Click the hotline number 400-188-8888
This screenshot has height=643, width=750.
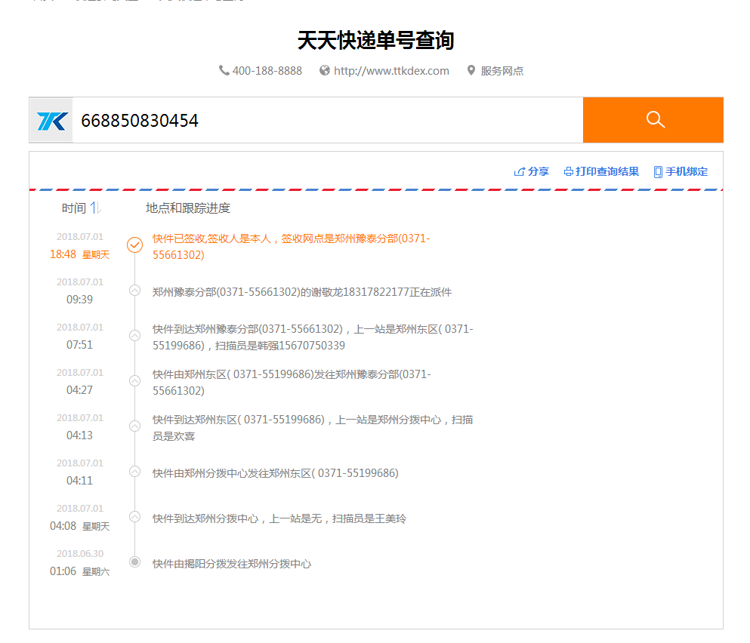(267, 71)
